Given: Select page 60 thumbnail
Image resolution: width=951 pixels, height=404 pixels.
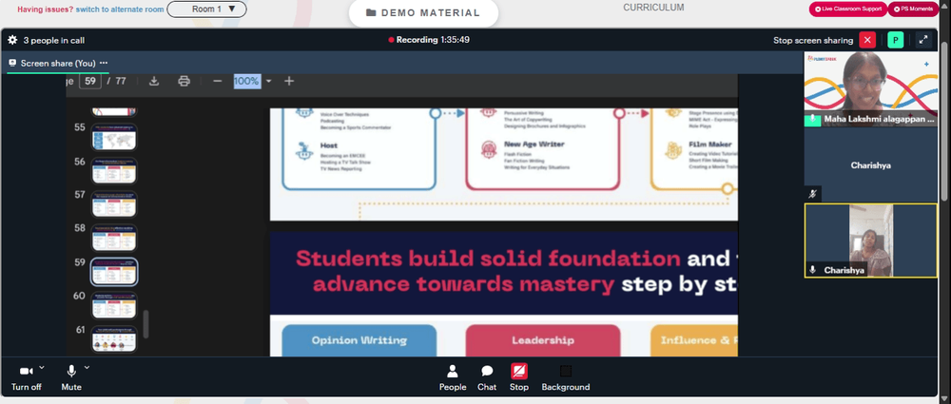Looking at the screenshot, I should [114, 305].
